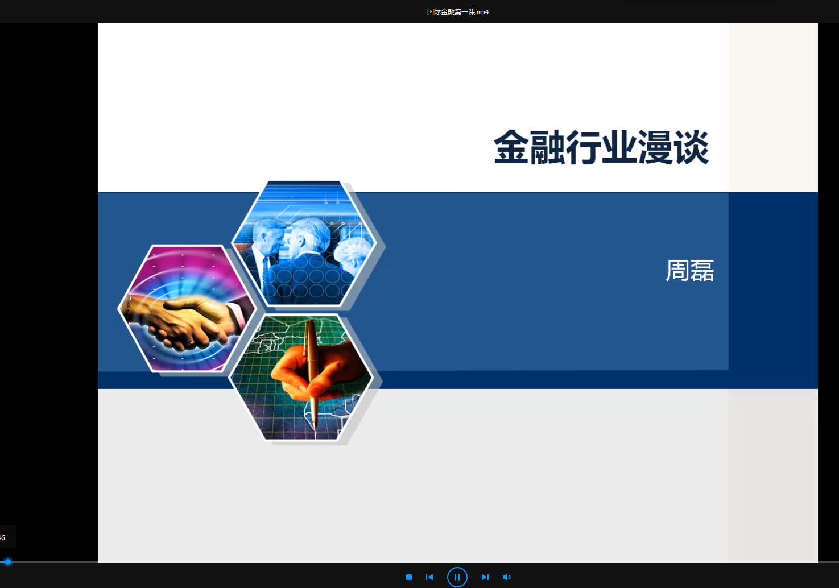
Task: Click the pen-on-map hexagon image
Action: (x=301, y=377)
